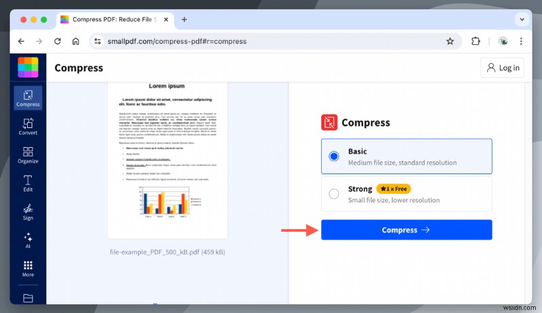This screenshot has height=313, width=542.
Task: Switch to the Compress PDF browser tab
Action: [115, 20]
